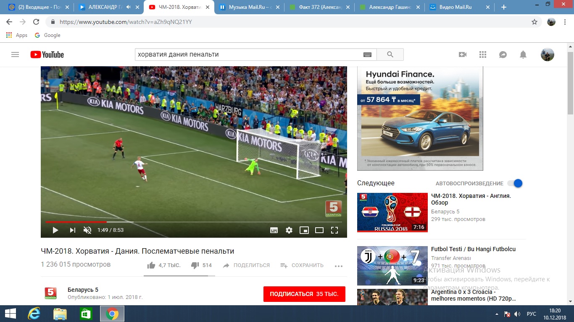
Task: Open a new browser tab
Action: tap(504, 7)
